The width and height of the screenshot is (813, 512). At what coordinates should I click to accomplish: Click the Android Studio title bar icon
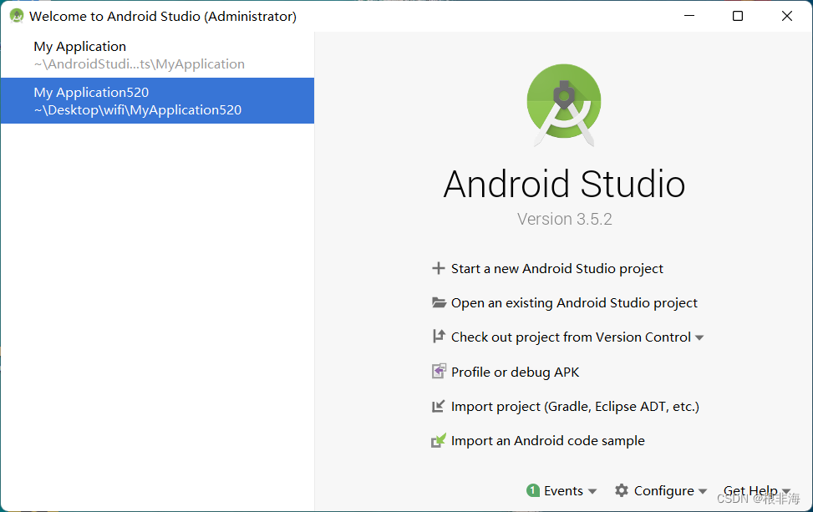coord(17,16)
